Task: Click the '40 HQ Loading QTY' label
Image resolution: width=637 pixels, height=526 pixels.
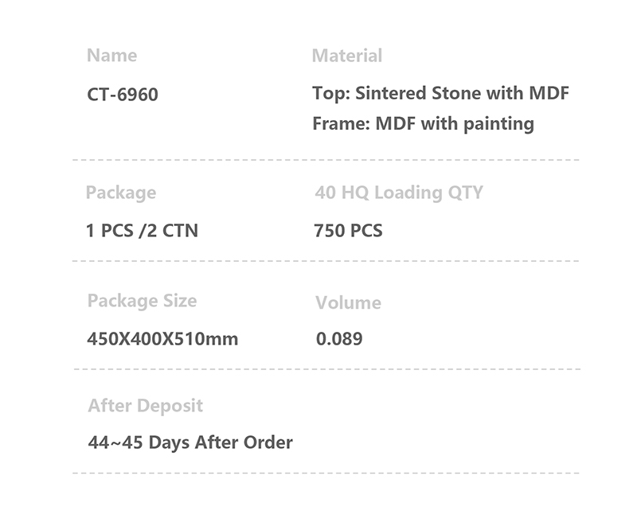Action: (x=399, y=193)
